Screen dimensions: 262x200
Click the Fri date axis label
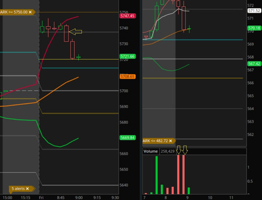[x=41, y=197]
